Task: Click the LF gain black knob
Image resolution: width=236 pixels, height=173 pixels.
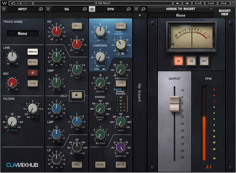Action: pyautogui.click(x=57, y=159)
